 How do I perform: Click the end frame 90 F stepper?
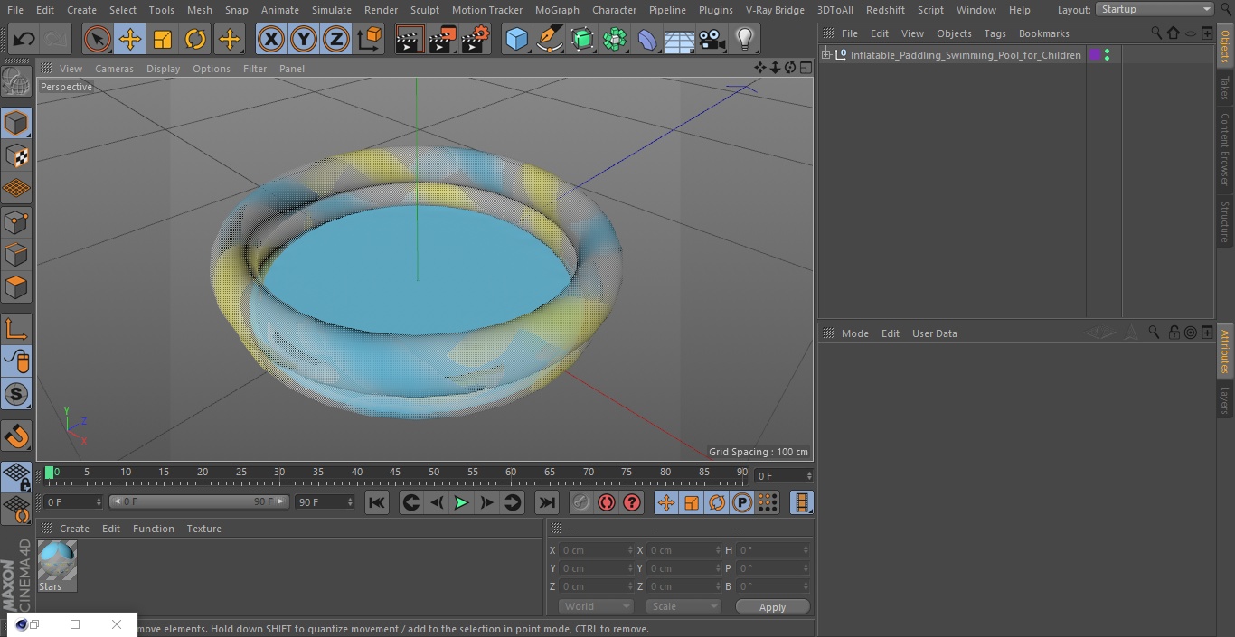click(350, 501)
